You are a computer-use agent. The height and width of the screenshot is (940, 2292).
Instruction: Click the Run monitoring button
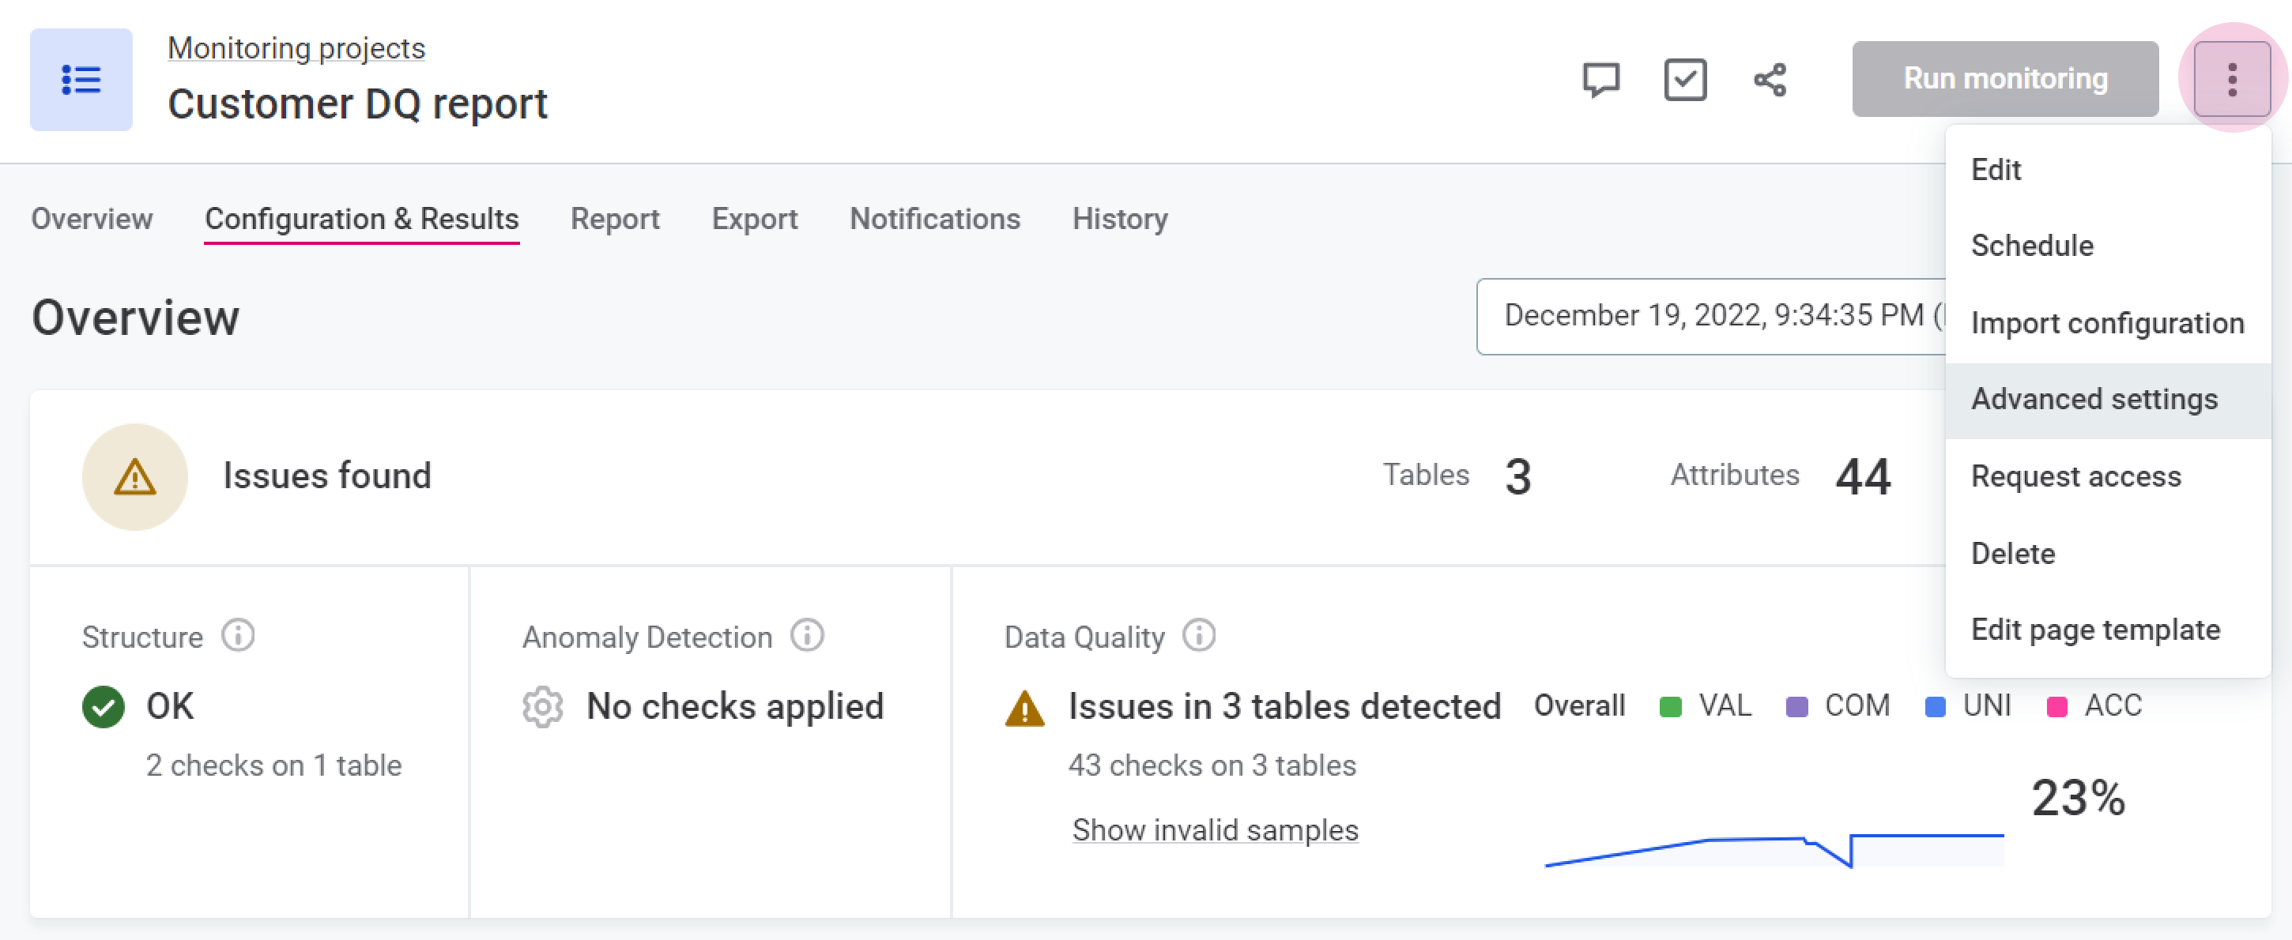(2004, 79)
